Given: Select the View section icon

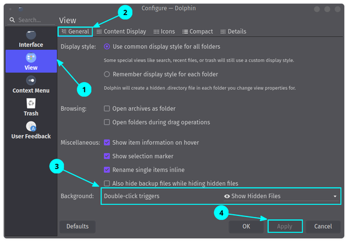Looking at the screenshot, I should [31, 57].
